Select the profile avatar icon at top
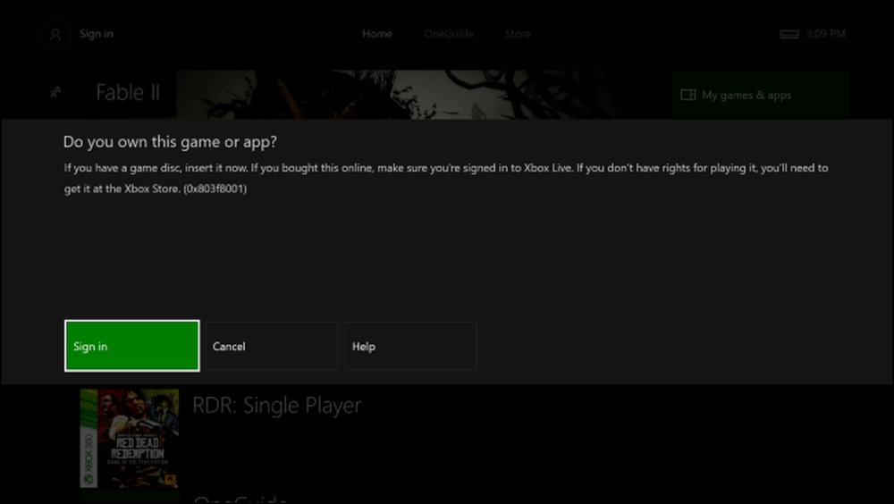Viewport: 894px width, 504px height. [x=55, y=34]
